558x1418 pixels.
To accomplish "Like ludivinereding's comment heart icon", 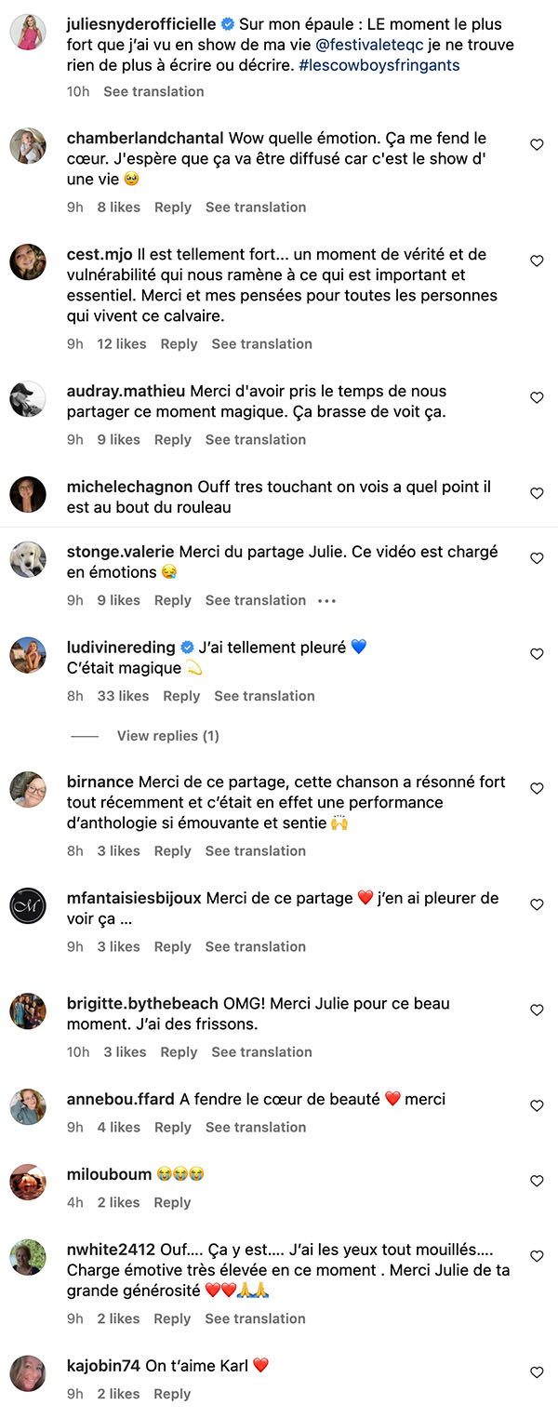I will tap(537, 654).
